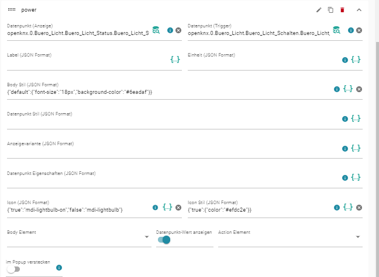Clear the Icon Stil JSON value
Image resolution: width=379 pixels, height=277 pixels.
tap(359, 208)
